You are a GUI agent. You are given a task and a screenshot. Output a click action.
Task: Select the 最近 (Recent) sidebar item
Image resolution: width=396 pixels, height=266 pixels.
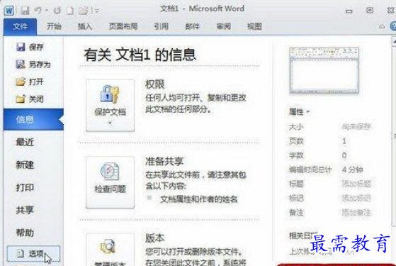click(25, 142)
